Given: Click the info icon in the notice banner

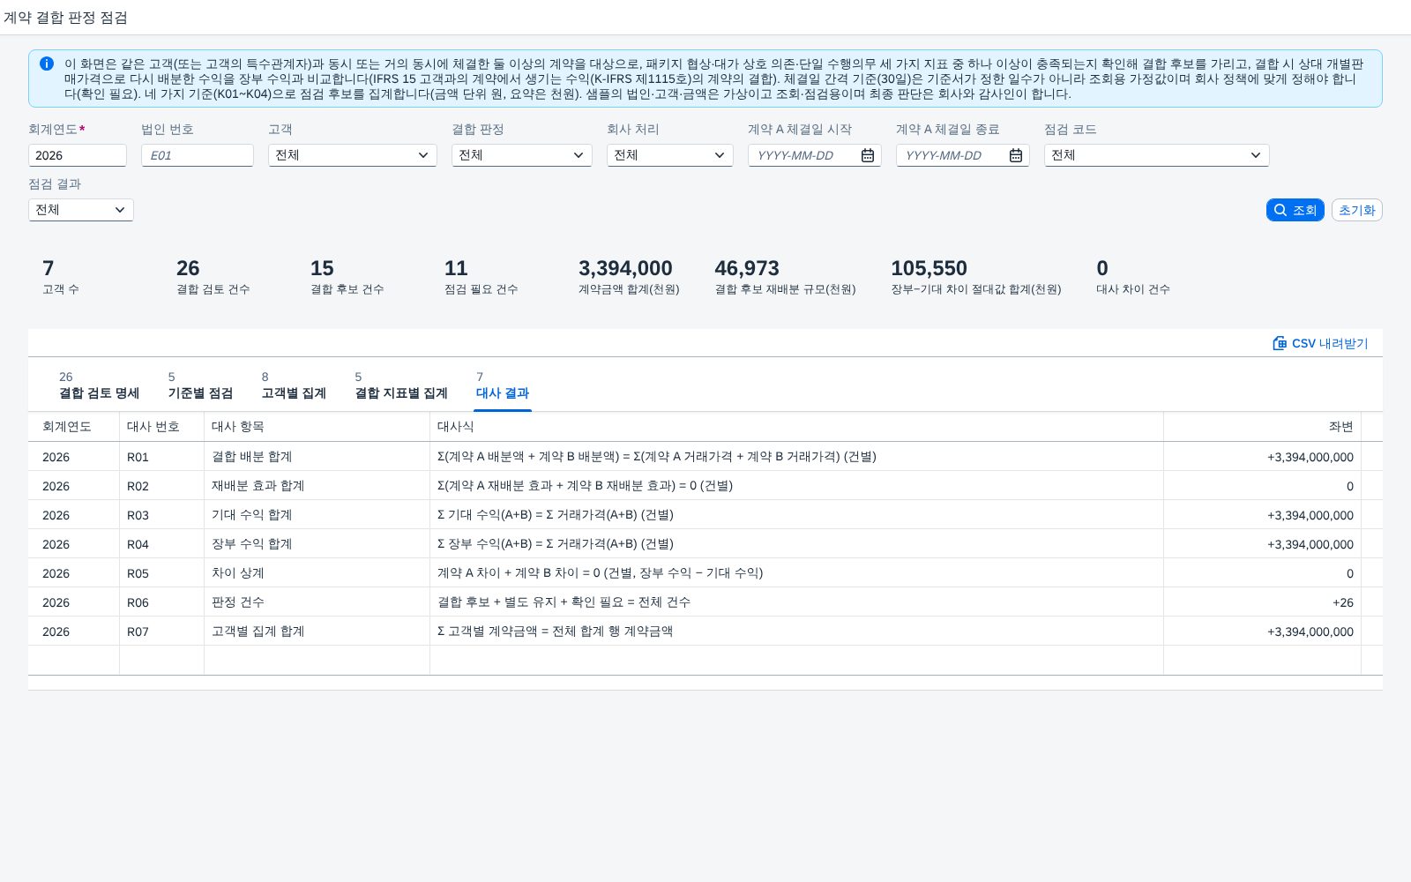Looking at the screenshot, I should pos(47,64).
